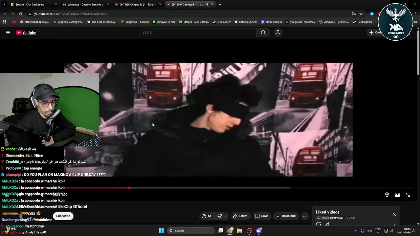420x236 pixels.
Task: Open the YouTube bookmark icon
Action: 14,22
